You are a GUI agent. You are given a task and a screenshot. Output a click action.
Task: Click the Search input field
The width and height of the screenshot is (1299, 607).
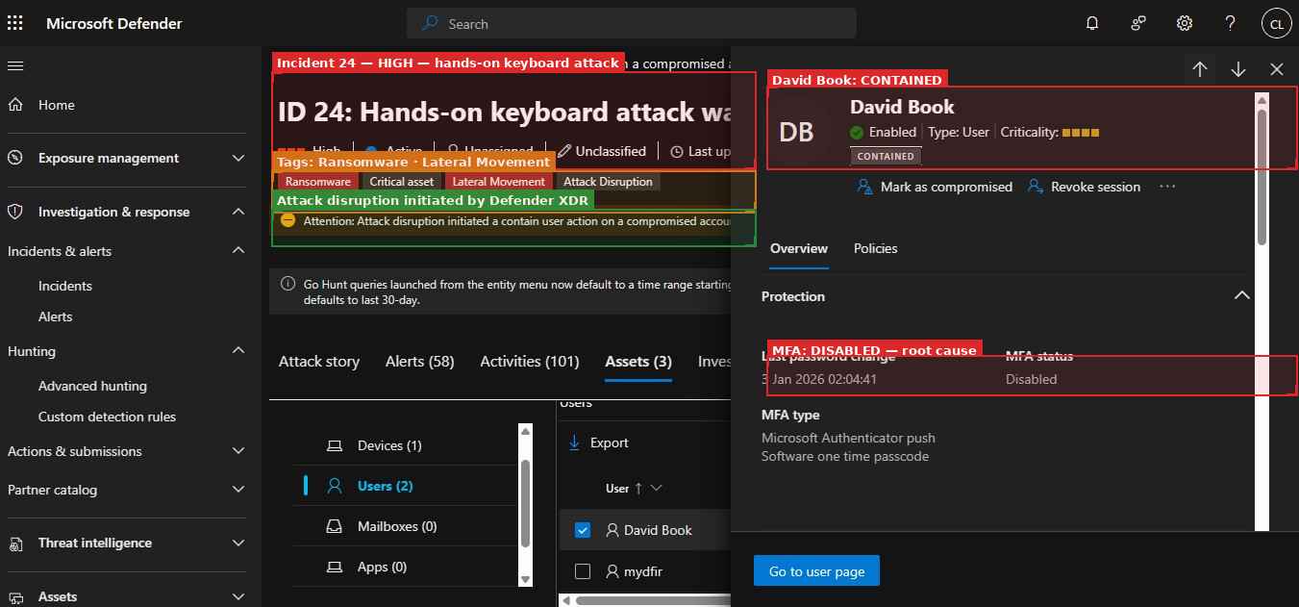[632, 23]
